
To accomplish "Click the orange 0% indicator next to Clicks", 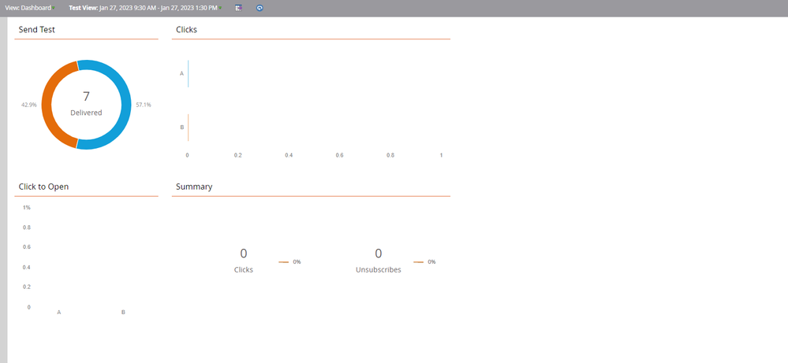I will pyautogui.click(x=289, y=262).
